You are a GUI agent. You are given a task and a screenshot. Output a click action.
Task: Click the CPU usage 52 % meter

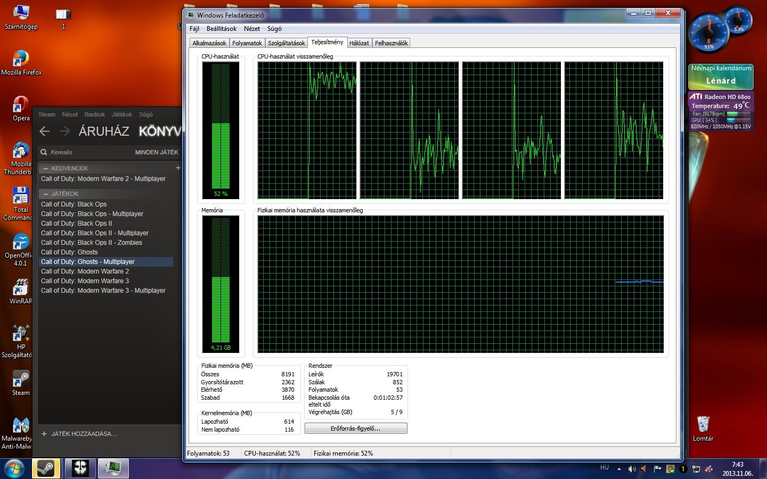[x=221, y=130]
